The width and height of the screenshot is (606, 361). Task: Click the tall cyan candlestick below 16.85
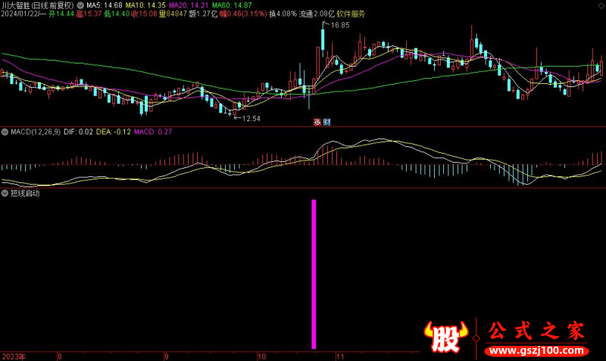coord(323,39)
